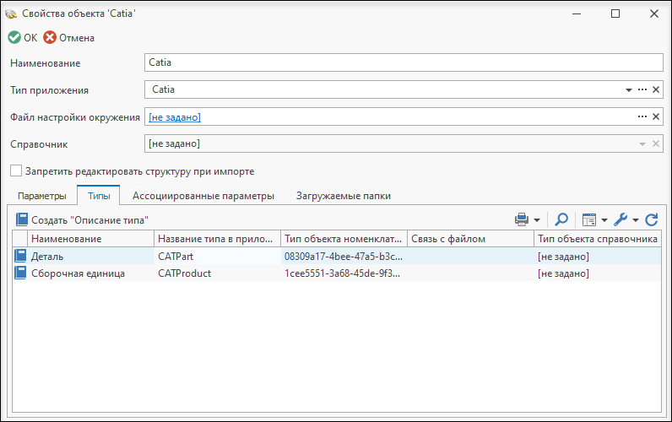Switch to the Параметры tab
This screenshot has width=672, height=422.
coord(42,196)
